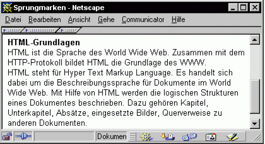Screen dimensions: 265x144
Task: Expand the second collapsed toolbar tab
Action: coord(41,30)
